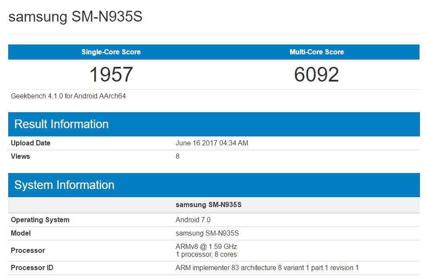Click the System Information section header
Image resolution: width=426 pixels, height=277 pixels.
[x=214, y=185]
